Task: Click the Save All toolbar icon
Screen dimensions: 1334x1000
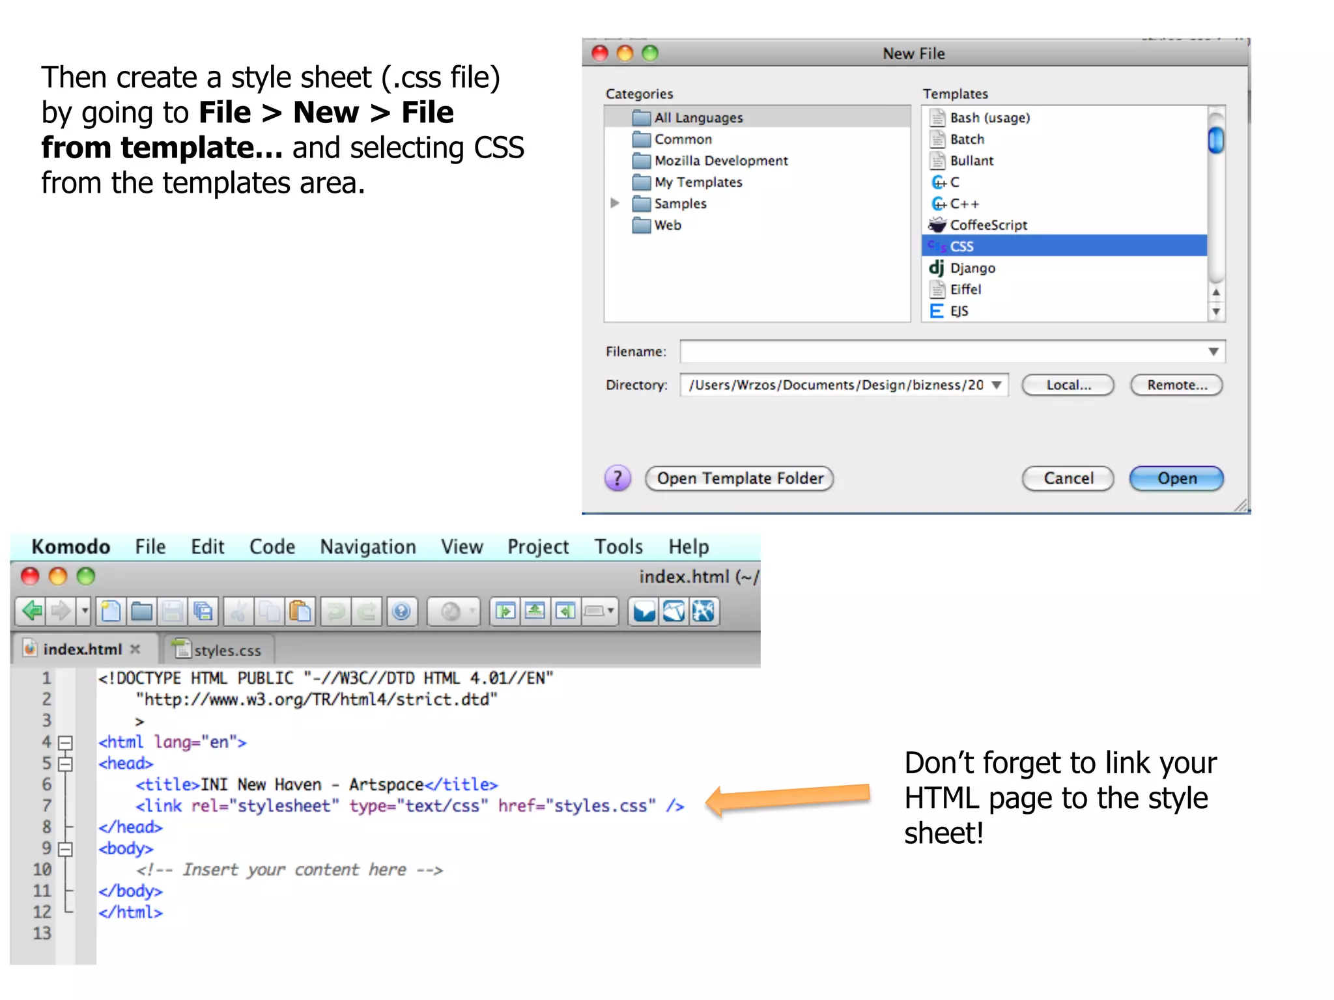Action: click(203, 611)
